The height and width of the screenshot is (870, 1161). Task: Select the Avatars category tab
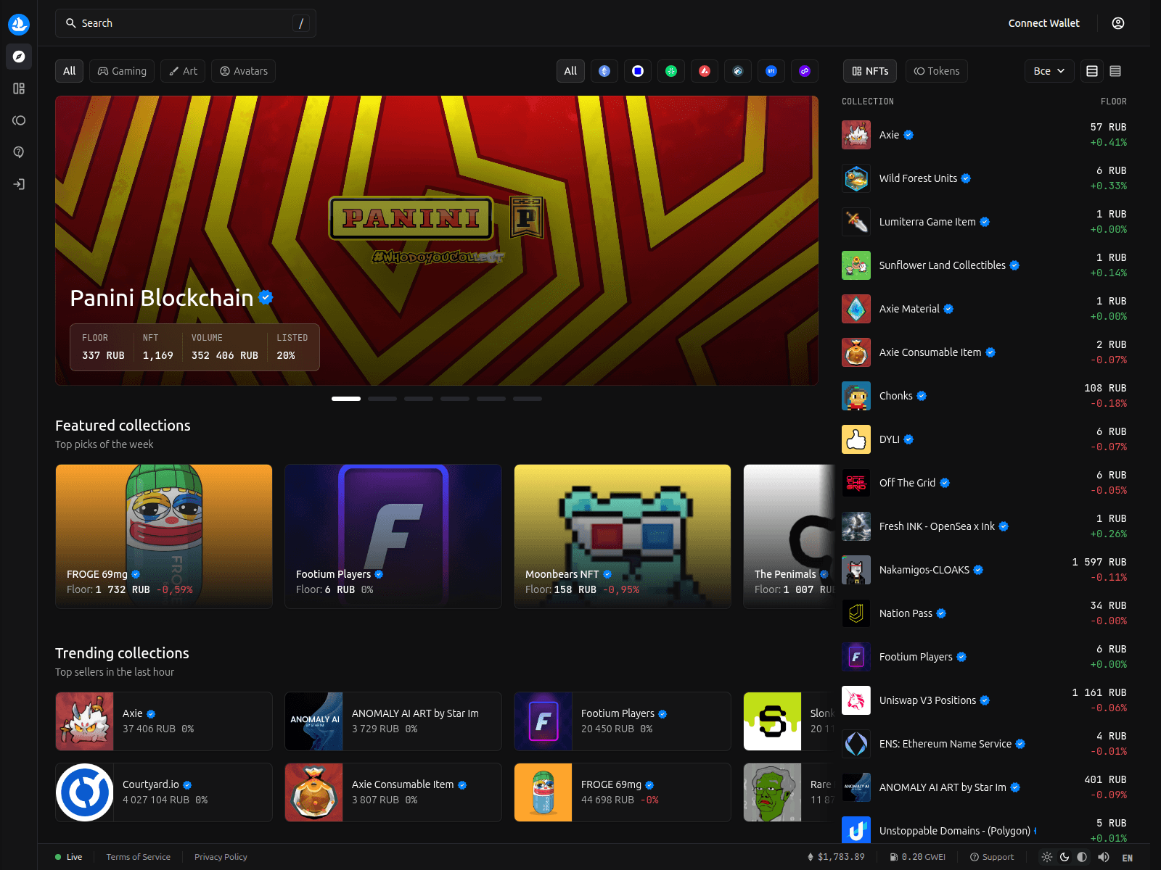click(244, 71)
